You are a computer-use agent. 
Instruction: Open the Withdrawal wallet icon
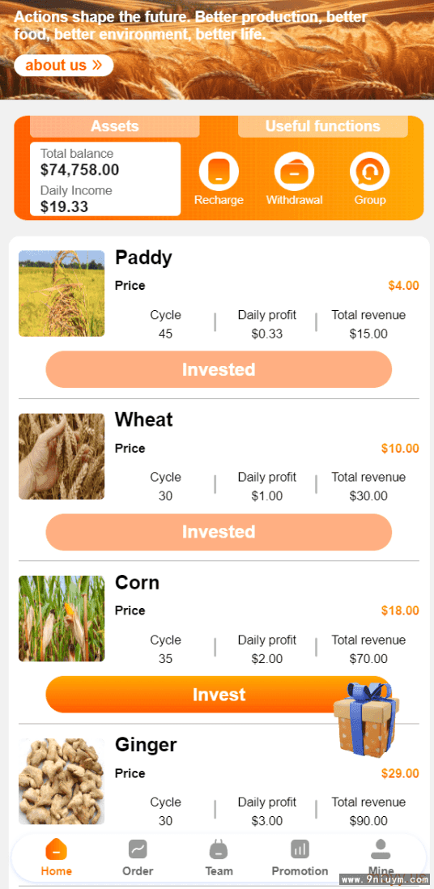click(x=294, y=172)
